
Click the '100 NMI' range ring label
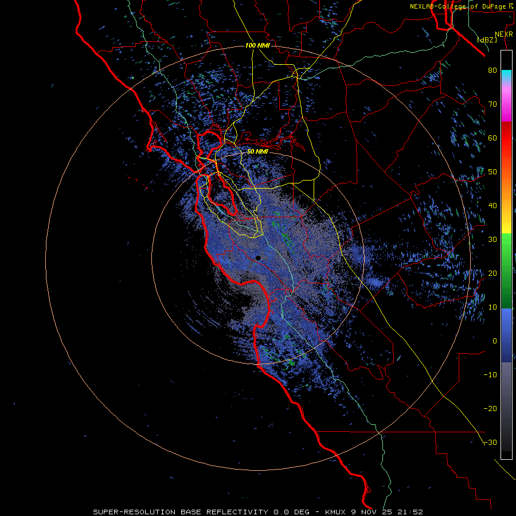point(257,45)
